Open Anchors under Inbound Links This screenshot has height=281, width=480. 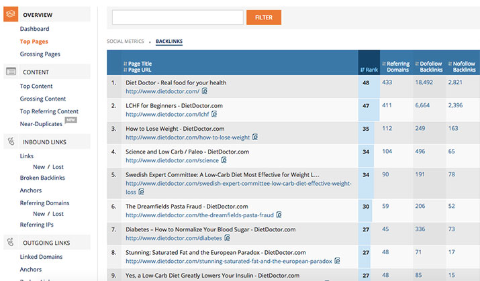(31, 190)
